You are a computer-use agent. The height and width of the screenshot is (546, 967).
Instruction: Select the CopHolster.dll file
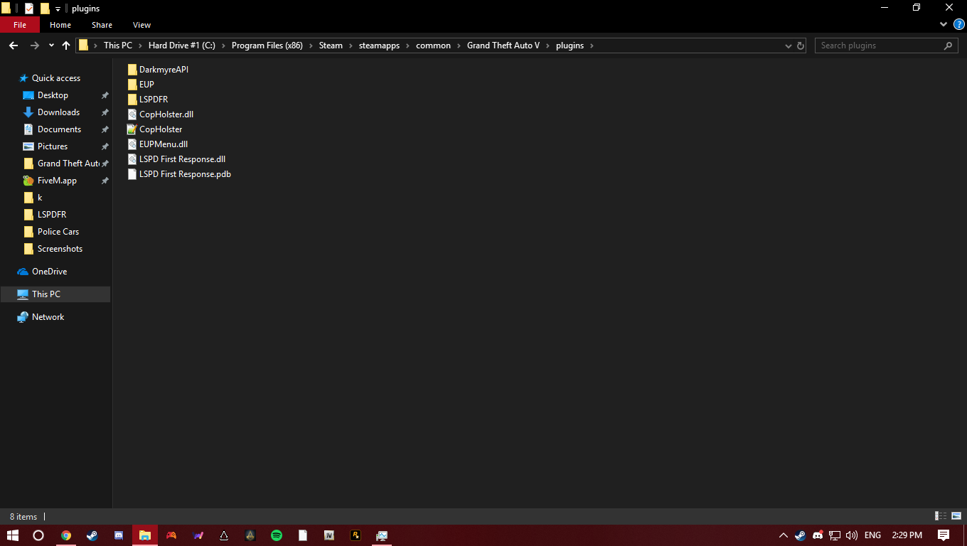161,114
